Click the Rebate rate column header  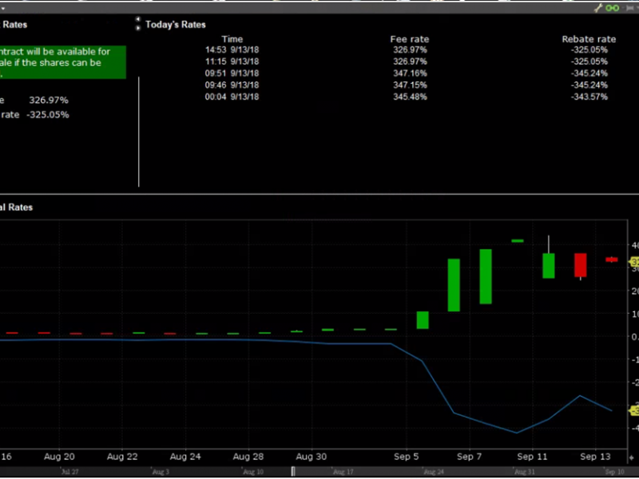589,39
